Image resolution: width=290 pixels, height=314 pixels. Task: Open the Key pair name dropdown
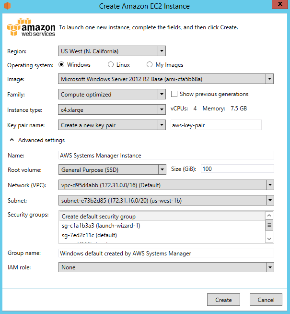click(x=161, y=125)
